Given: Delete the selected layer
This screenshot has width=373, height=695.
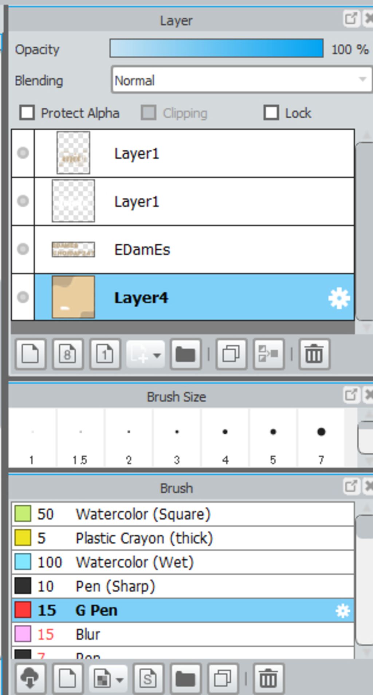Looking at the screenshot, I should click(x=314, y=354).
